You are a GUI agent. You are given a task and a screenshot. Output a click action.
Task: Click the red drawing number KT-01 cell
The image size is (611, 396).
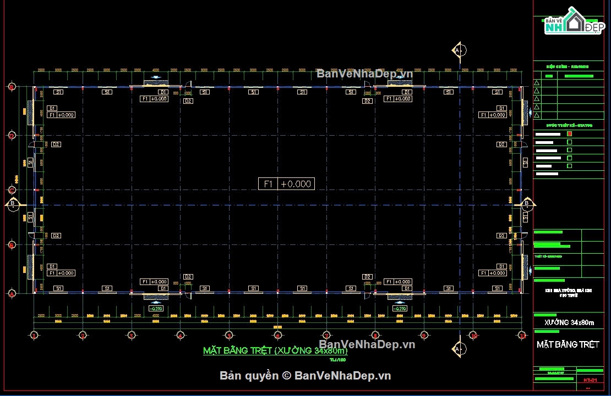click(x=590, y=380)
